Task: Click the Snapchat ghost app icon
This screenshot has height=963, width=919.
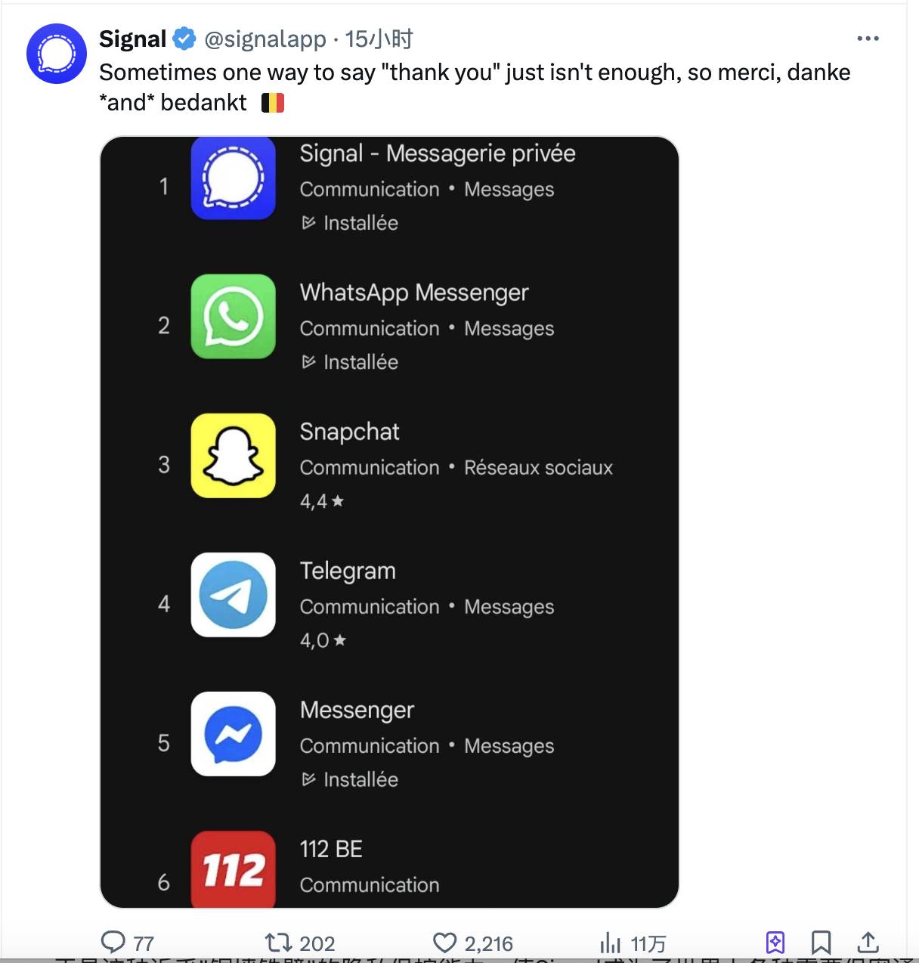Action: click(233, 455)
